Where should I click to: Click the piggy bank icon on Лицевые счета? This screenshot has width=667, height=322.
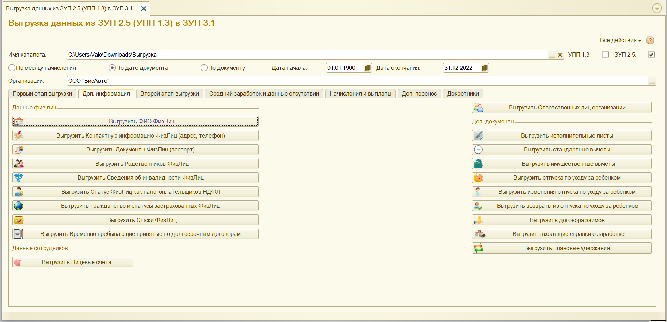pos(18,262)
